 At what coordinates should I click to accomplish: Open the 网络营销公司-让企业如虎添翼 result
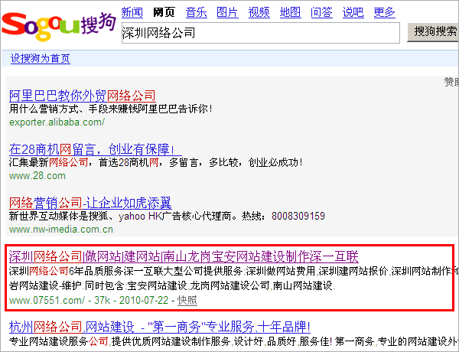[90, 203]
